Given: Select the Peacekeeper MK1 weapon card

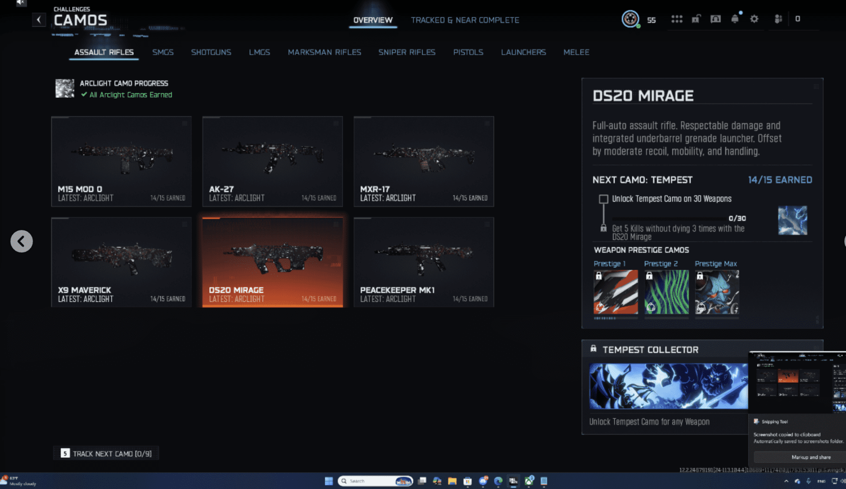Looking at the screenshot, I should pos(423,262).
